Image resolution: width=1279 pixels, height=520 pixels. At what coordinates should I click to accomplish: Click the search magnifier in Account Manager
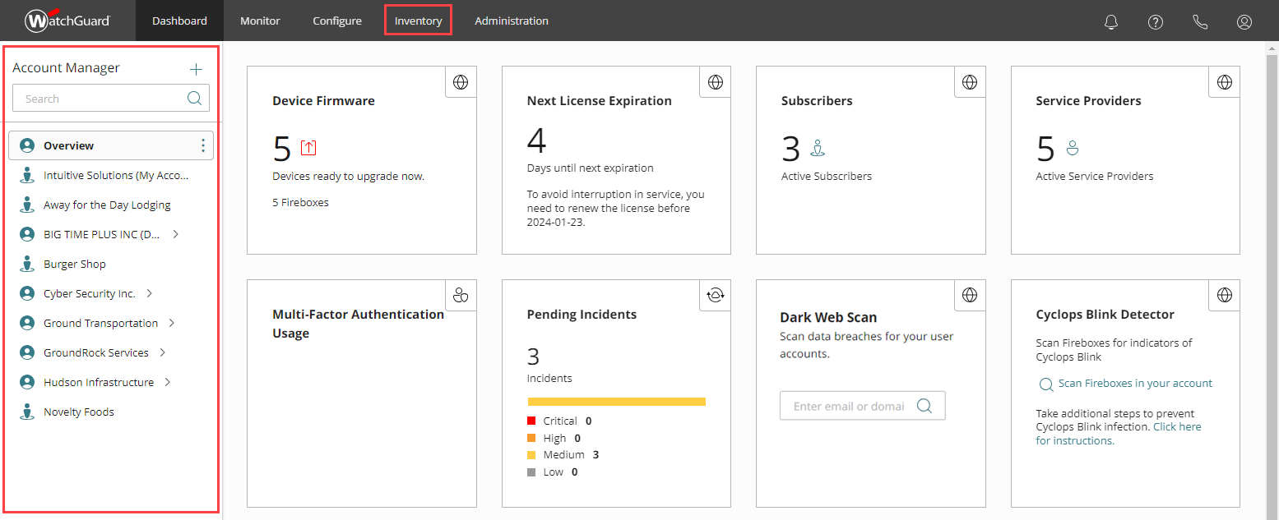pos(194,98)
